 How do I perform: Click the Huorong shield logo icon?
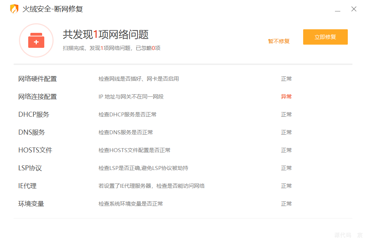(14, 9)
